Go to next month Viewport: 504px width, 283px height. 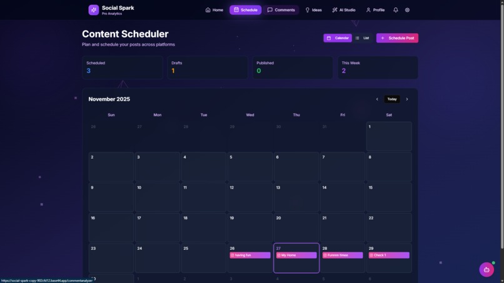[407, 99]
